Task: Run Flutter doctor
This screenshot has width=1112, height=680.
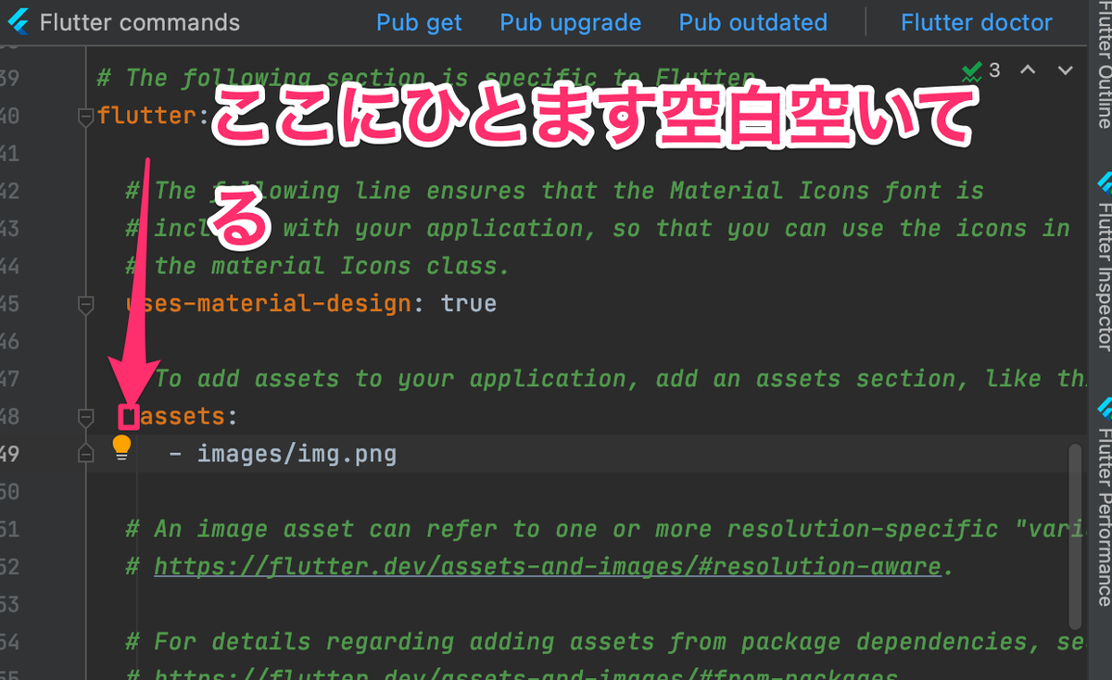Action: [x=977, y=22]
